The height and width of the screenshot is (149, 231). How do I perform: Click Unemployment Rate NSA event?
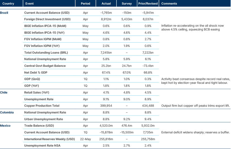(x=42, y=145)
